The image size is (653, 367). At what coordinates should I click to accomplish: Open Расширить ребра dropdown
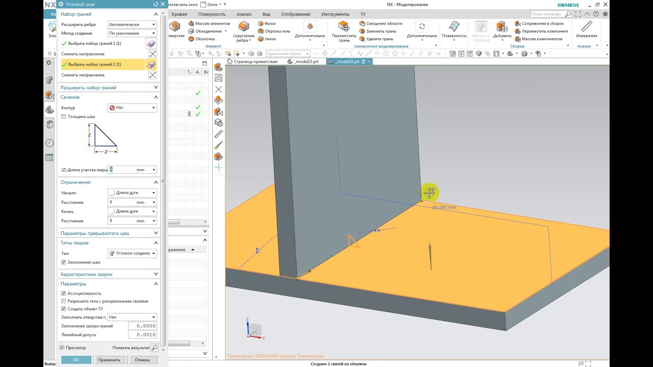click(x=132, y=24)
